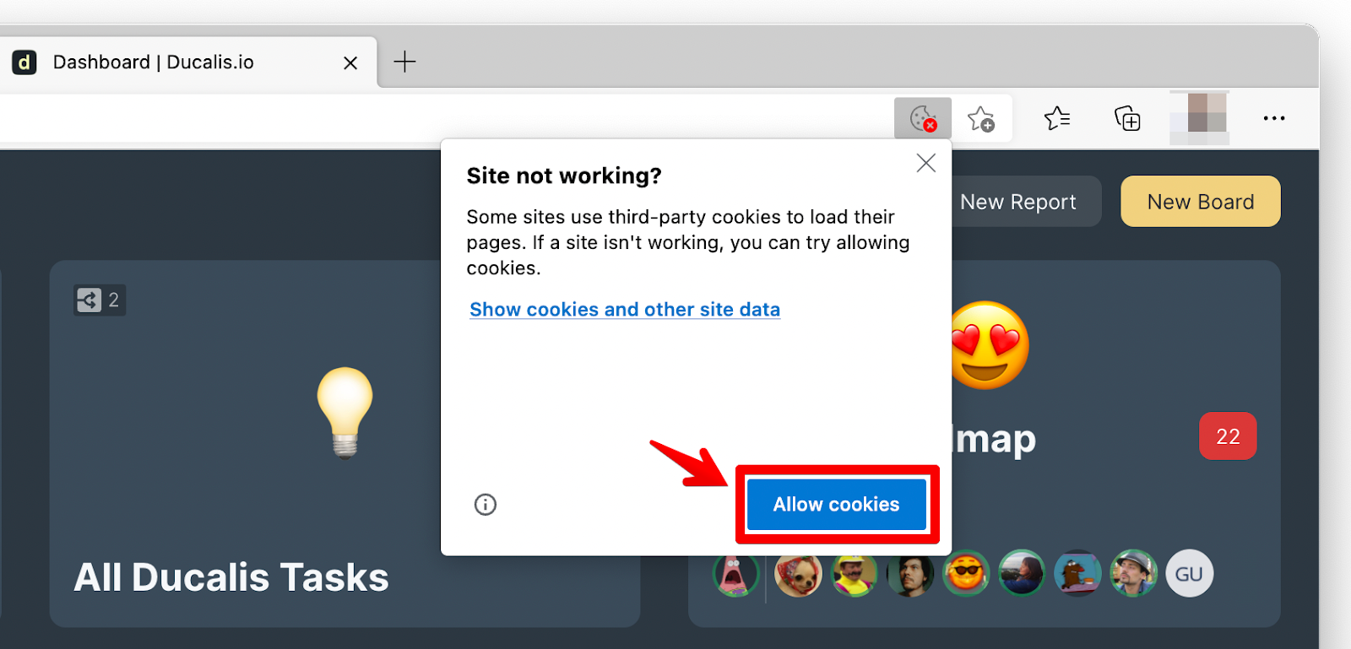Click the sunglasses emoji member avatar

(x=965, y=574)
